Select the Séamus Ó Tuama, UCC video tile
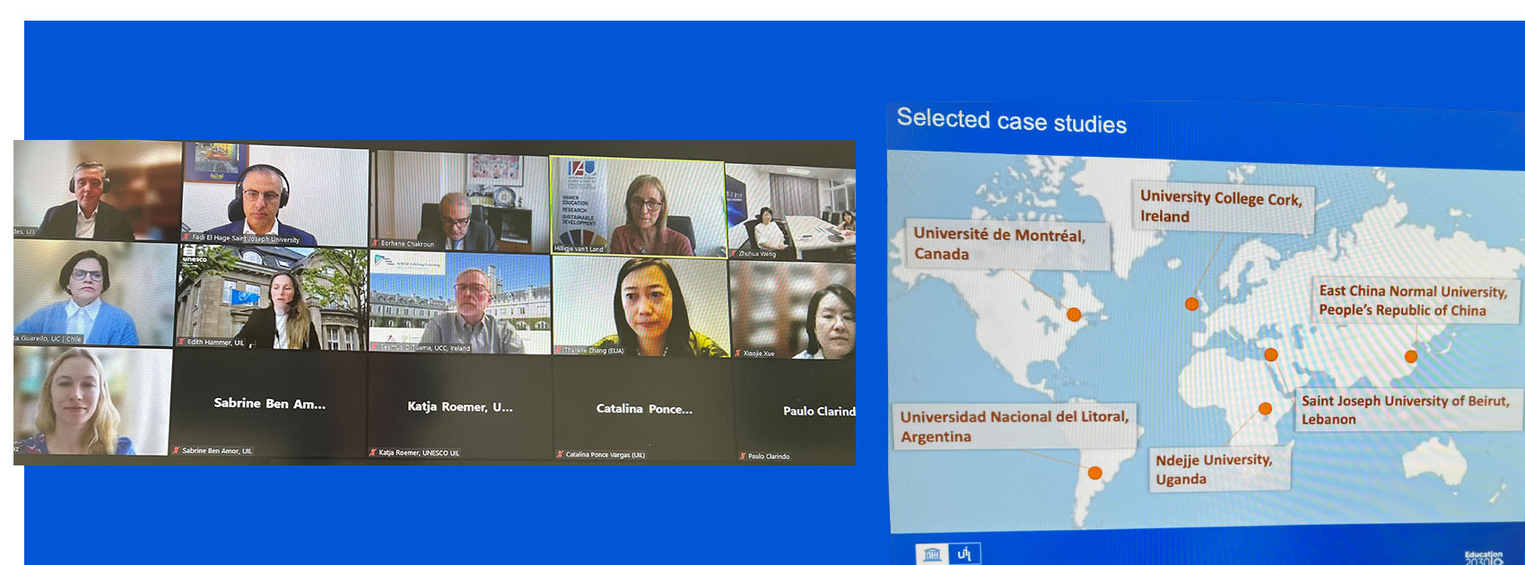This screenshot has height=565, width=1525. [460, 302]
